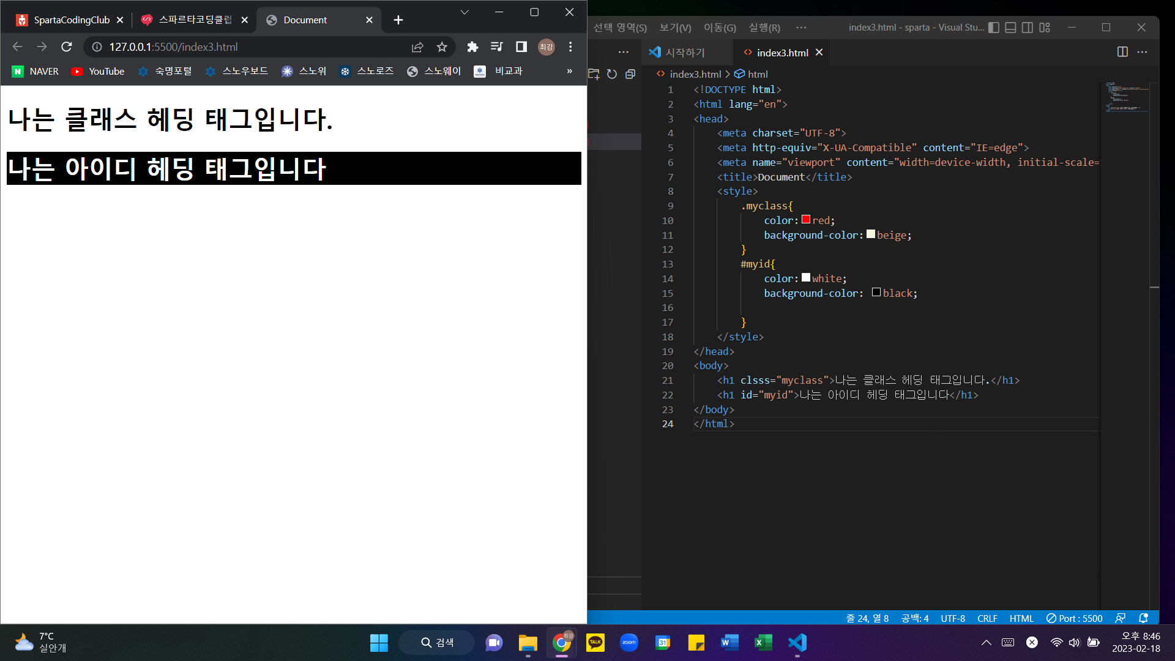Open 비교과 bookmark
Image resolution: width=1175 pixels, height=661 pixels.
tap(499, 71)
